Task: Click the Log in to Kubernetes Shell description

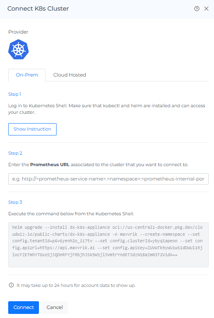Action: point(107,109)
